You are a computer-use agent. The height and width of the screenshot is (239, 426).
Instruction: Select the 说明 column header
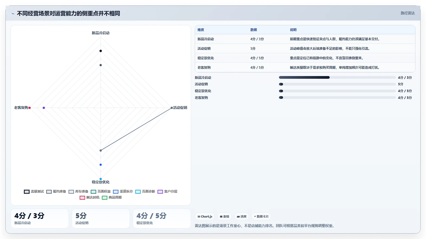tap(293, 30)
